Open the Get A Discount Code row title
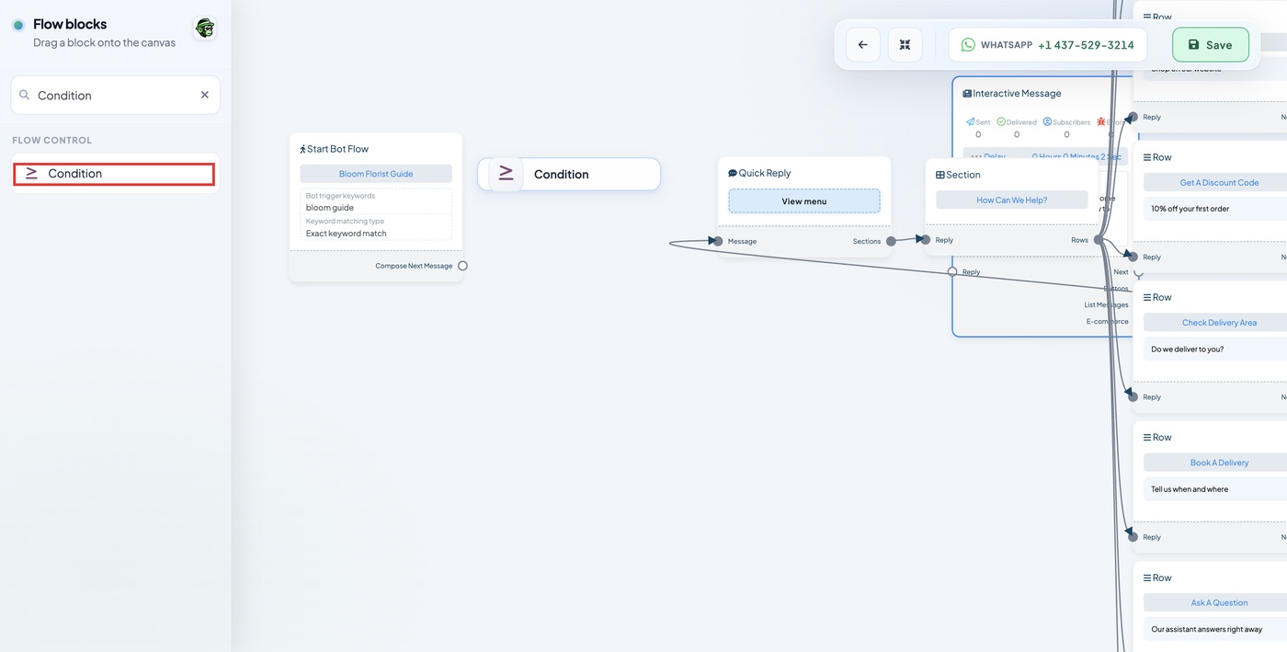The width and height of the screenshot is (1287, 652). coord(1219,182)
